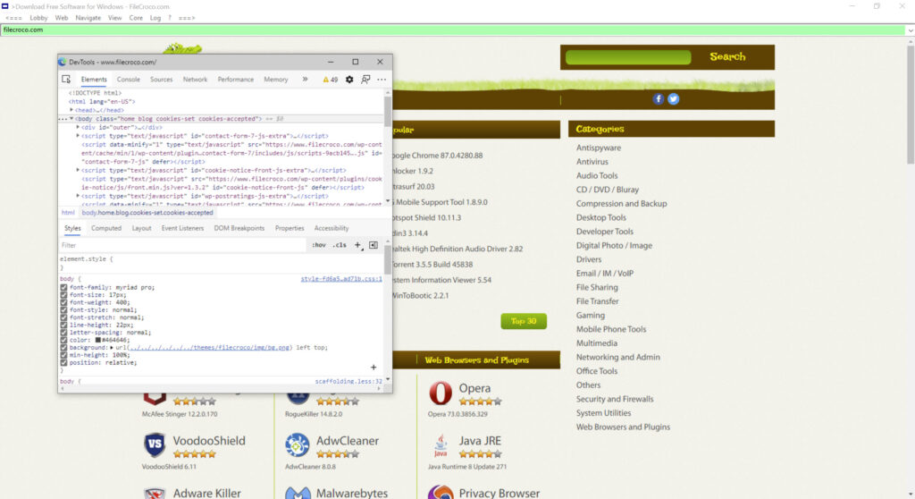This screenshot has height=499, width=915.
Task: Click the page search text field
Action: point(628,57)
